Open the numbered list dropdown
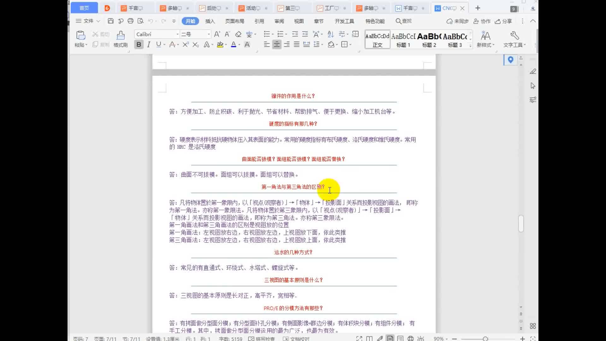The width and height of the screenshot is (606, 341). tap(286, 34)
